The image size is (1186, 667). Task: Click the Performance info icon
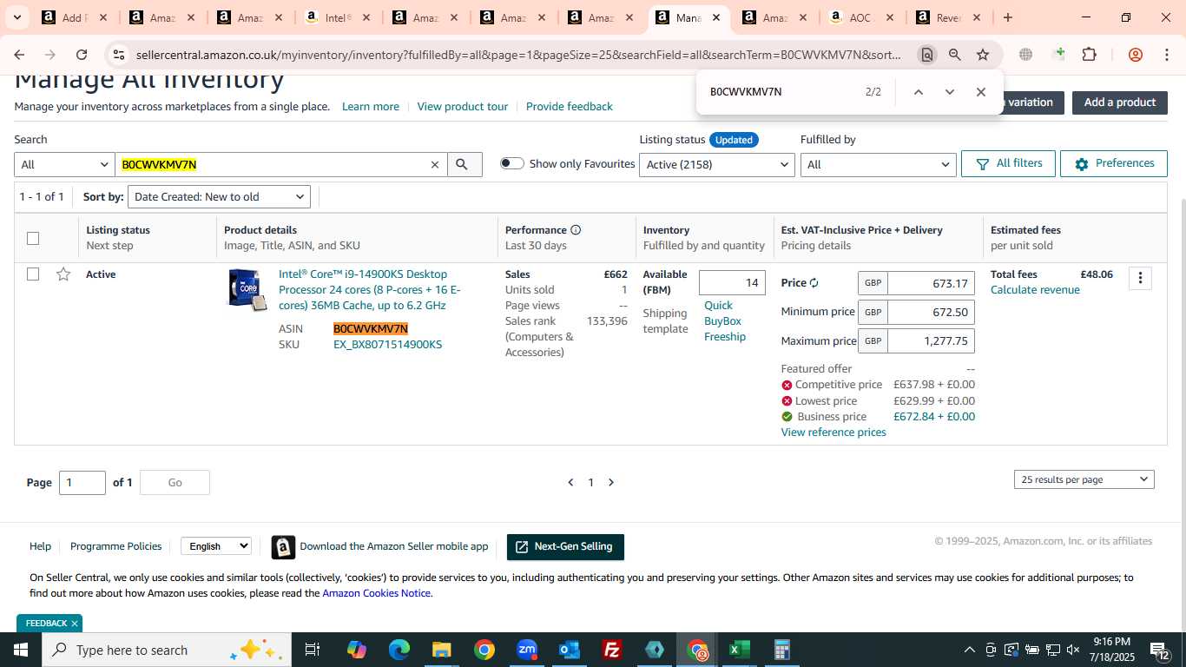pyautogui.click(x=576, y=230)
